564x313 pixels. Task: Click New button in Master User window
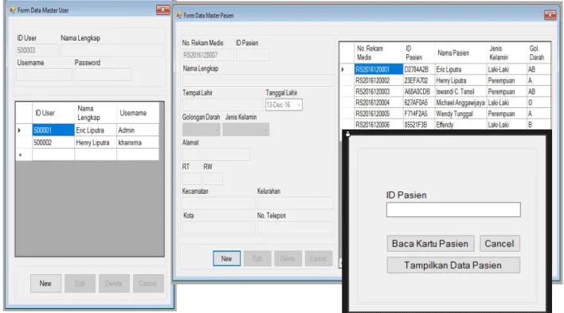click(x=45, y=284)
